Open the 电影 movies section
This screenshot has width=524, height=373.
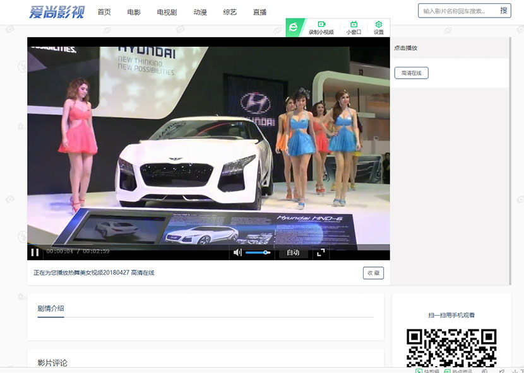click(x=134, y=12)
